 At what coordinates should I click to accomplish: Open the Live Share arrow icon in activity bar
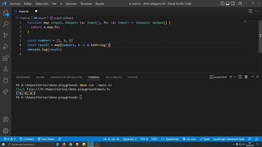(5, 91)
